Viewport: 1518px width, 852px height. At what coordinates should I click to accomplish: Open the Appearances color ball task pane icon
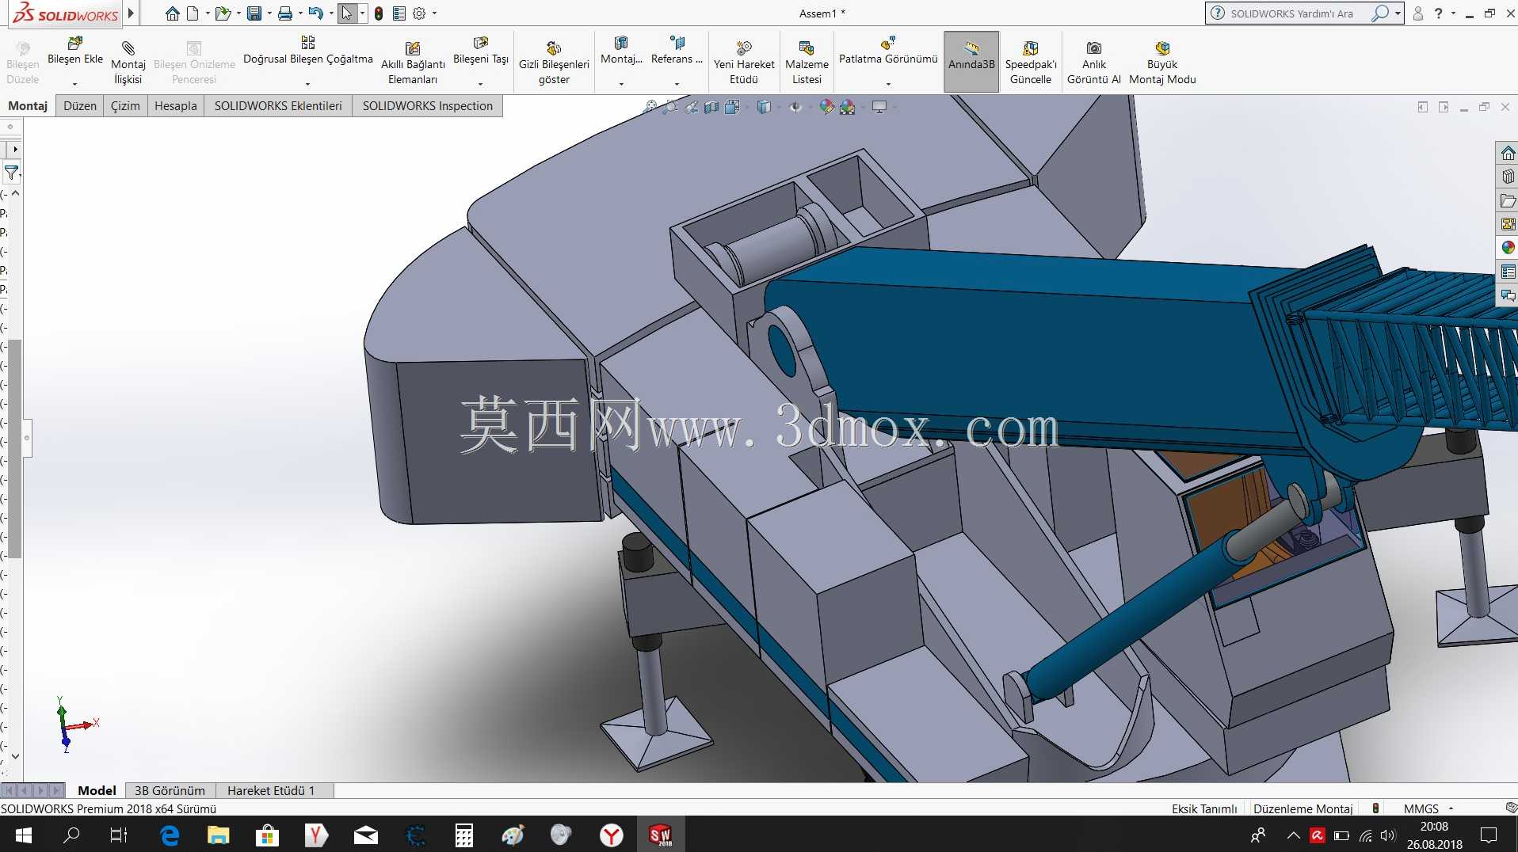(1508, 248)
